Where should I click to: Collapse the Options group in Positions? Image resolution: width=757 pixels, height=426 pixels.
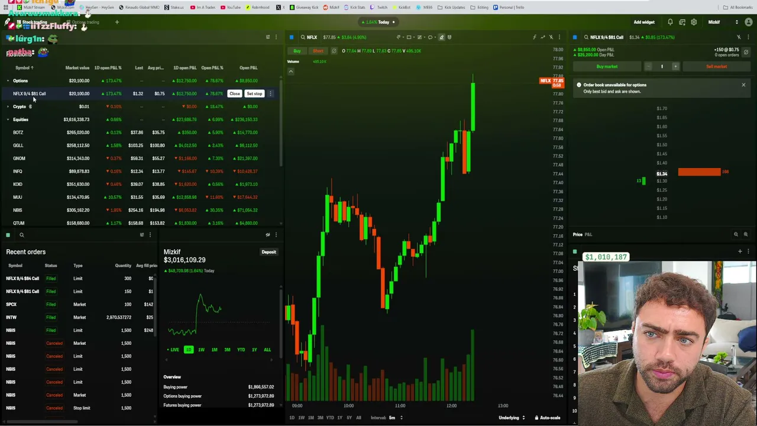pyautogui.click(x=8, y=81)
